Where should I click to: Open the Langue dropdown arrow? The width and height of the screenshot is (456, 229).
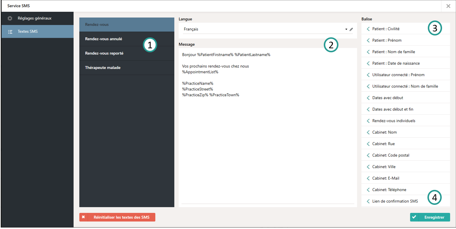[346, 29]
